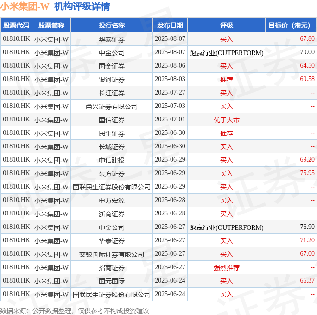The width and height of the screenshot is (317, 315).
Task: Click the 股票代码 column header
Action: click(16, 25)
